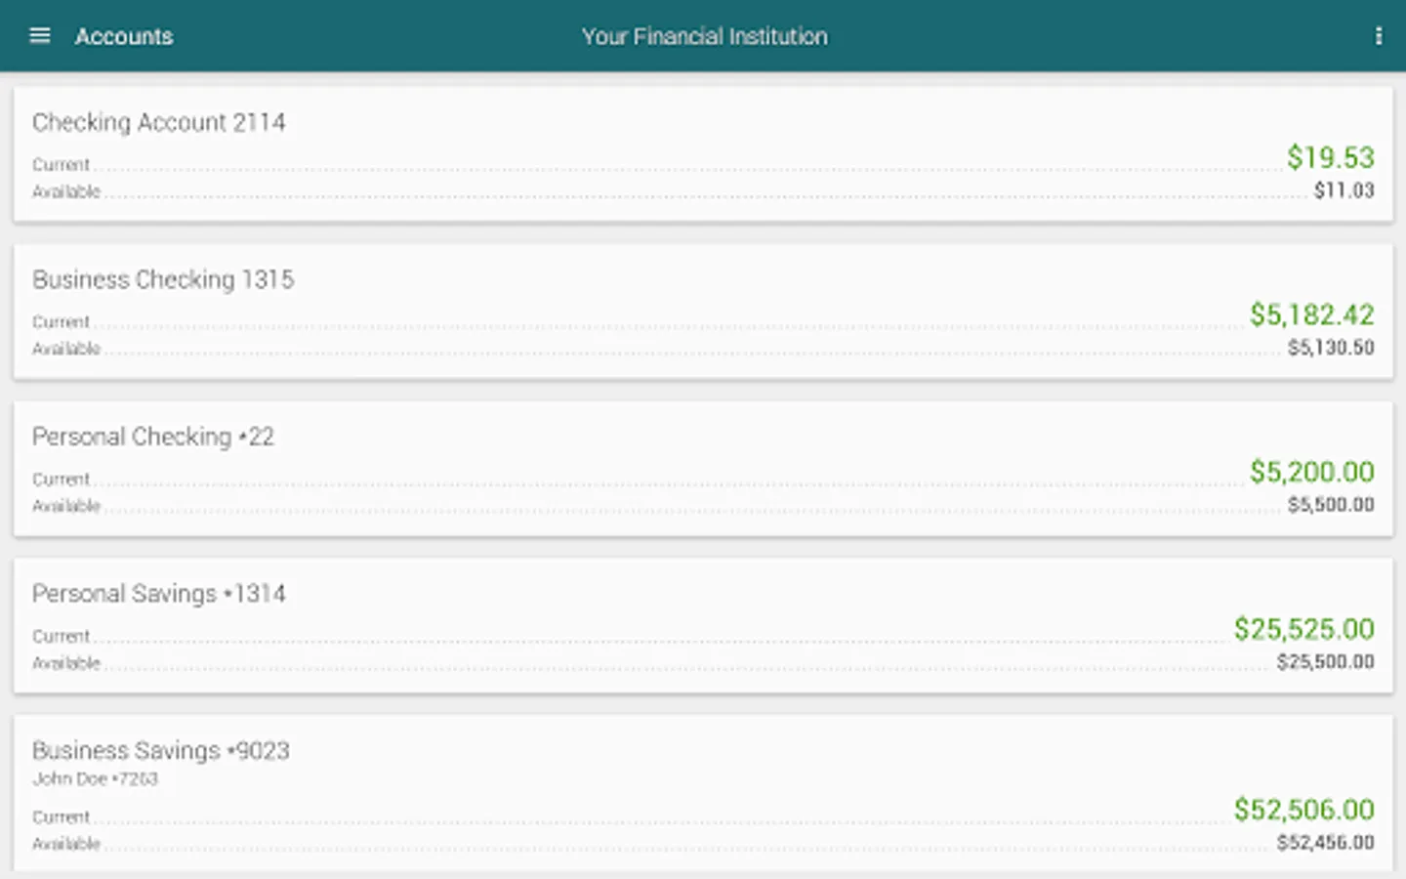Select Personal Checking •22 account card
Screen dimensions: 1406x879
[x=153, y=437]
